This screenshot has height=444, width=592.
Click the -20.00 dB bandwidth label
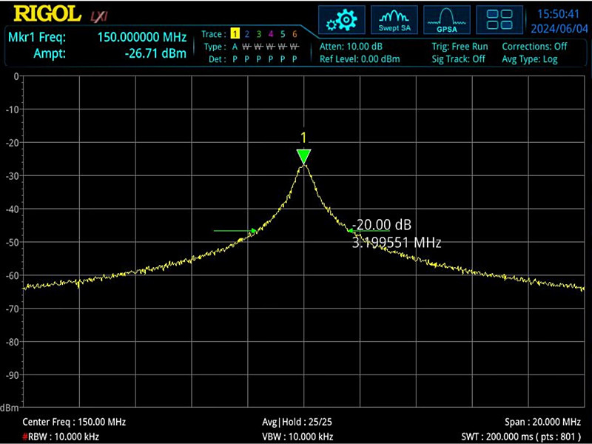(381, 225)
